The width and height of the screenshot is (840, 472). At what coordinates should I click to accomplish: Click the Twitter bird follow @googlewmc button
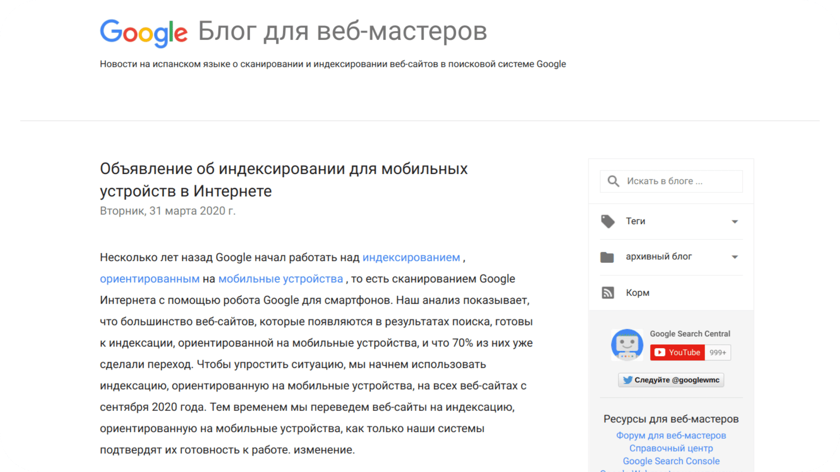671,380
